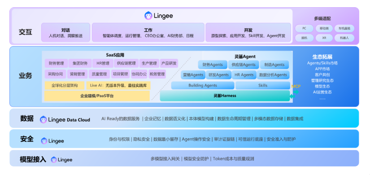Click 多模态数据存储 in data row
This screenshot has width=370, height=175.
(x=269, y=119)
